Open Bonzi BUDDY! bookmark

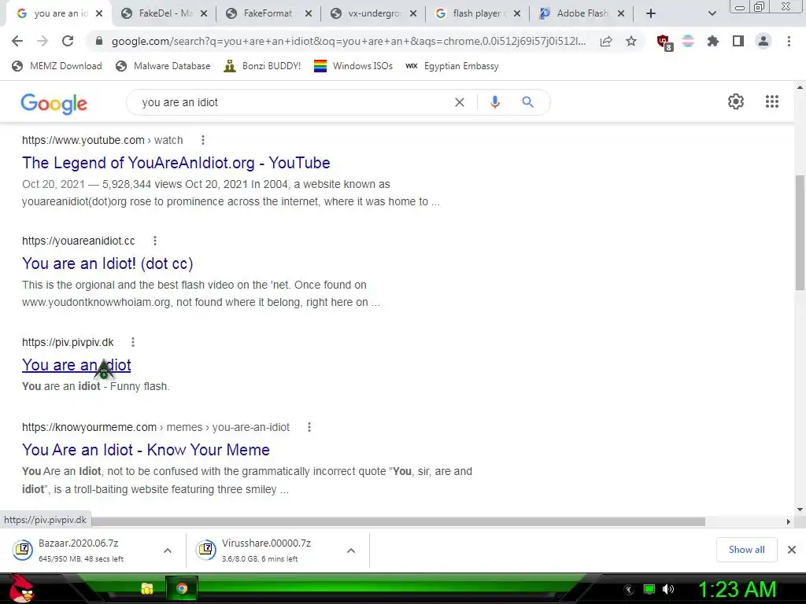pyautogui.click(x=263, y=66)
